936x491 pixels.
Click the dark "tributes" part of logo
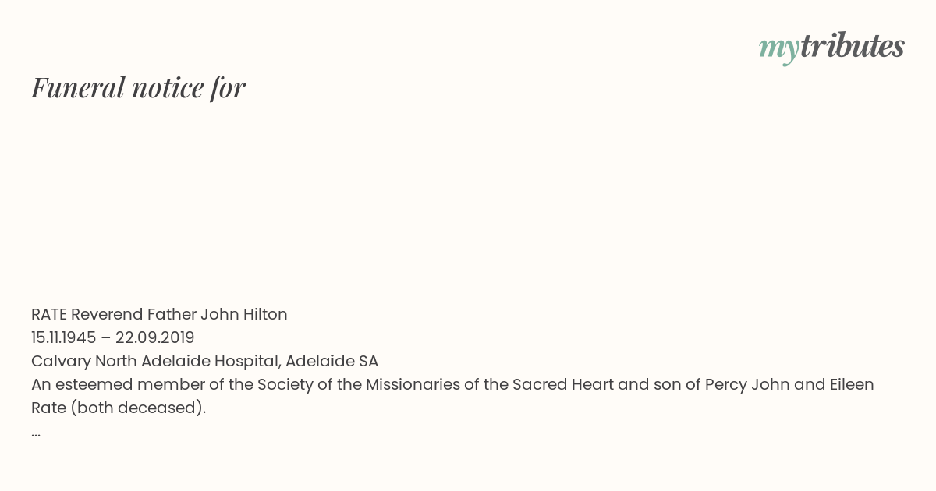pos(852,45)
